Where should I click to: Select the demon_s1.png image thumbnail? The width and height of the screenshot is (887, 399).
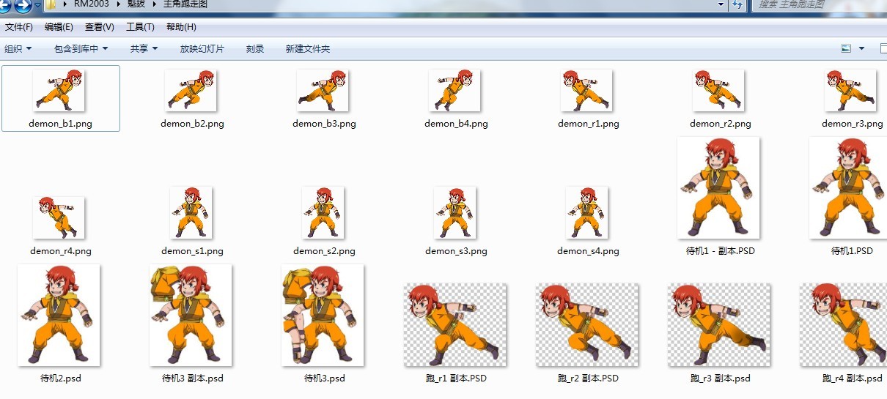click(191, 213)
